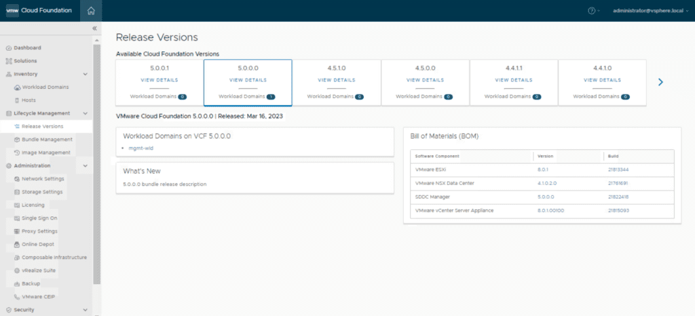Click the Build column header
The image size is (695, 316).
[614, 156]
